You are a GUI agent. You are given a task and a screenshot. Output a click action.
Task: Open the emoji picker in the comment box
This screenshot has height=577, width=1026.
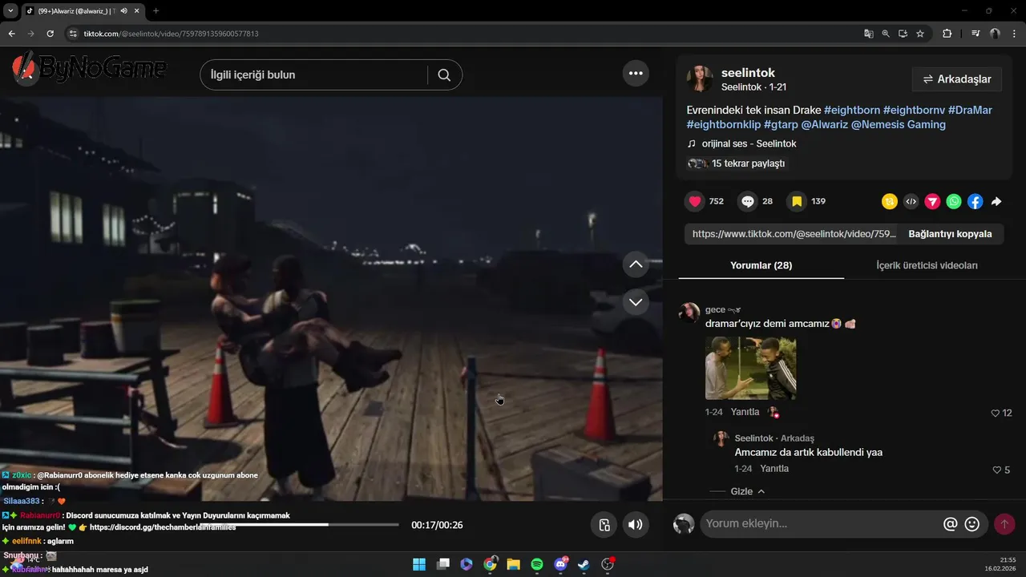click(972, 524)
